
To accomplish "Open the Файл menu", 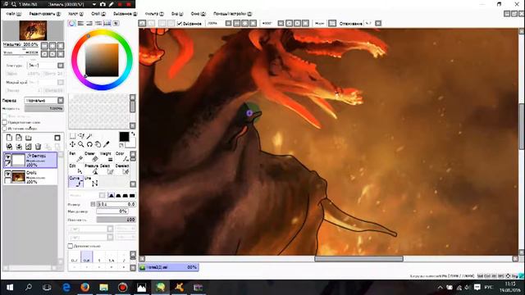I will click(13, 14).
